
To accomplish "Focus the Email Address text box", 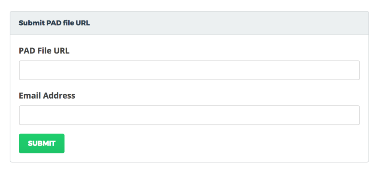I will [189, 115].
